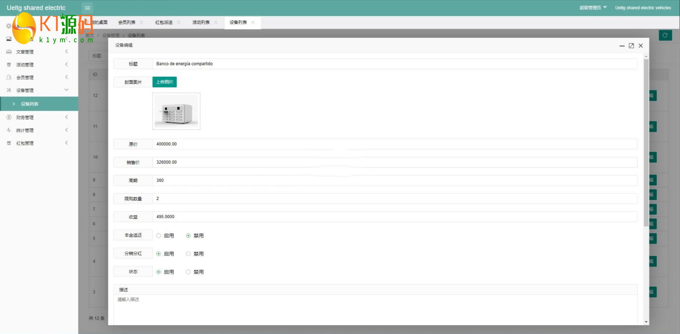Click the device cover image thumbnail
The height and width of the screenshot is (334, 680).
coord(176,111)
